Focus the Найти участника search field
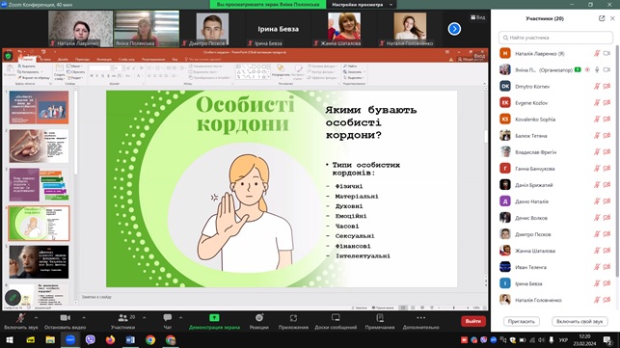The width and height of the screenshot is (620, 348). (x=555, y=38)
